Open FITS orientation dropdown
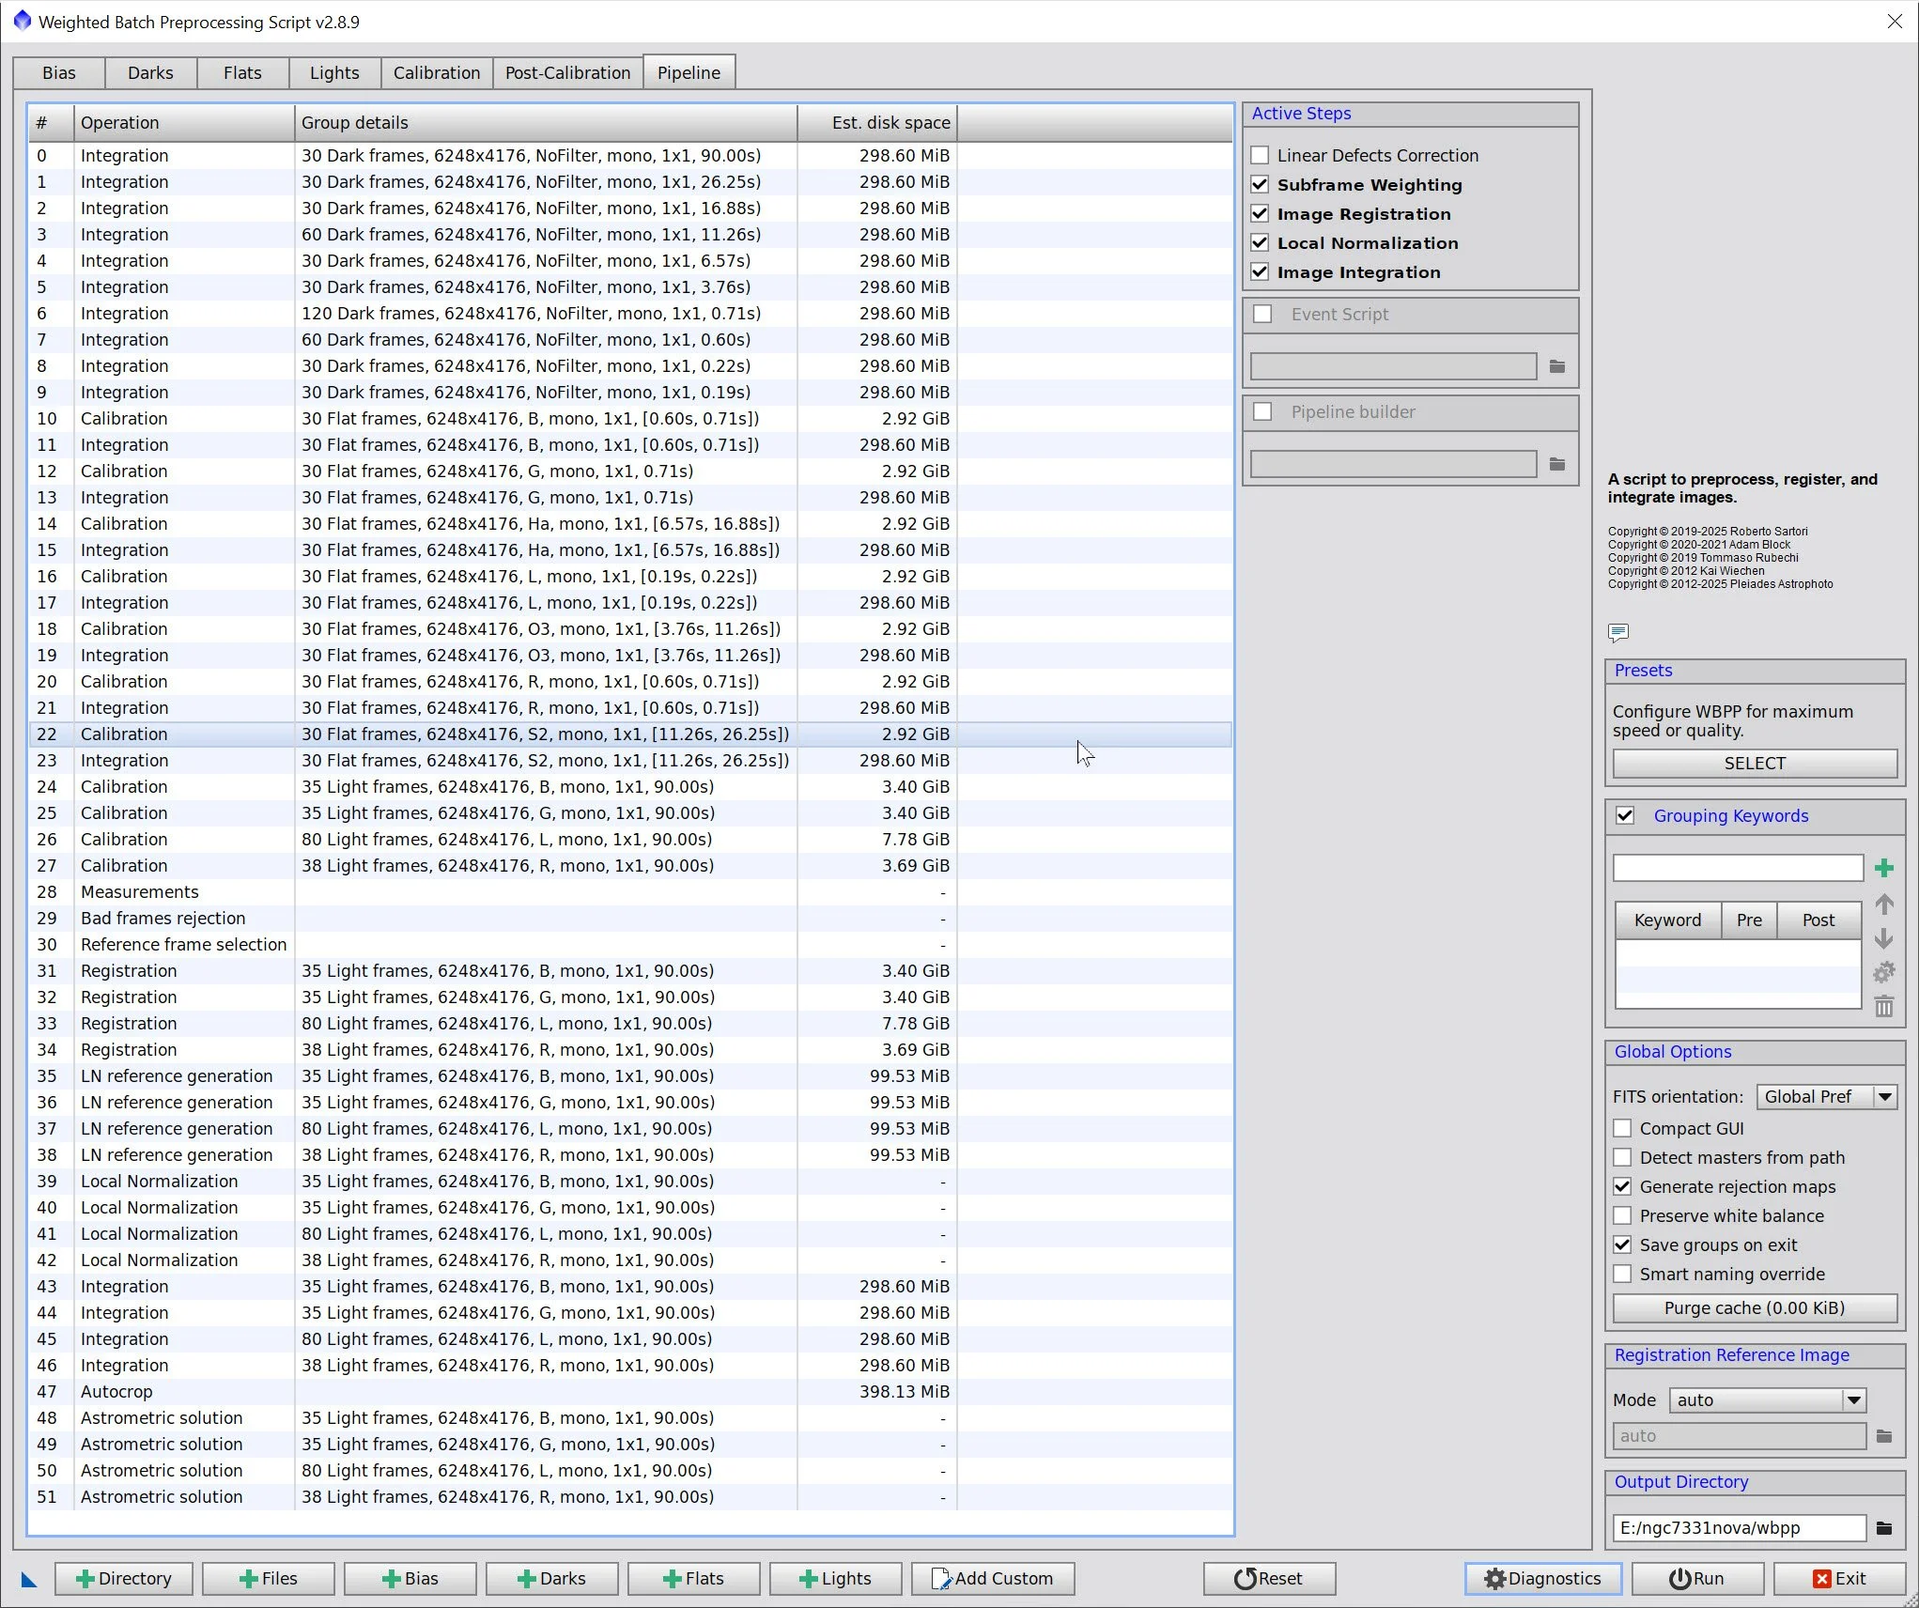Viewport: 1919px width, 1608px height. (1826, 1097)
